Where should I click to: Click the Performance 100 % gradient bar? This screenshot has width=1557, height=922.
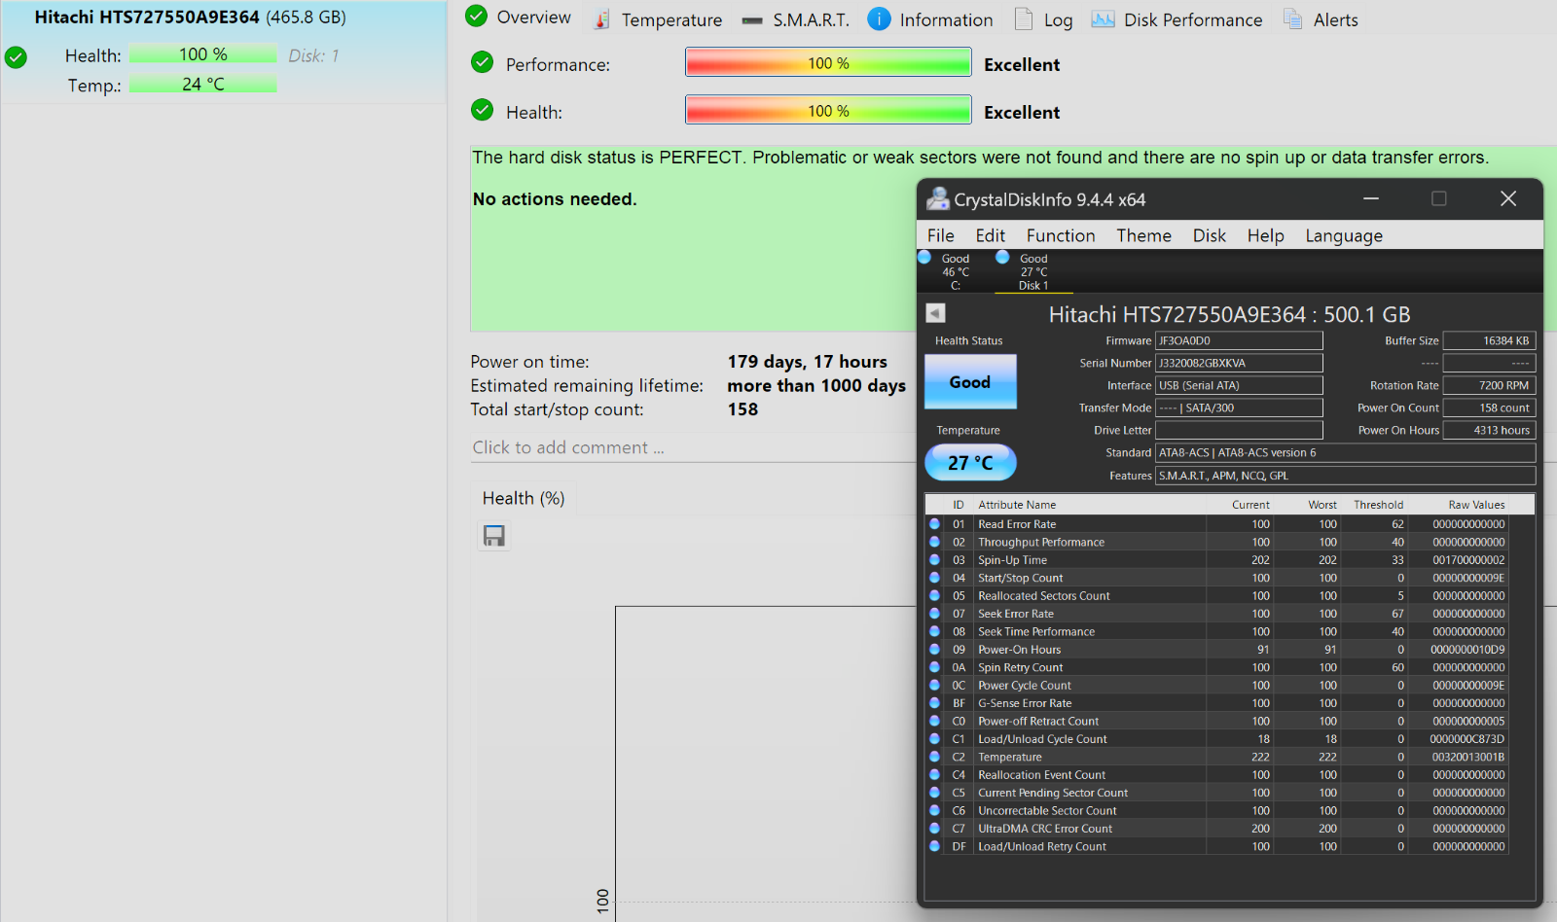point(828,62)
